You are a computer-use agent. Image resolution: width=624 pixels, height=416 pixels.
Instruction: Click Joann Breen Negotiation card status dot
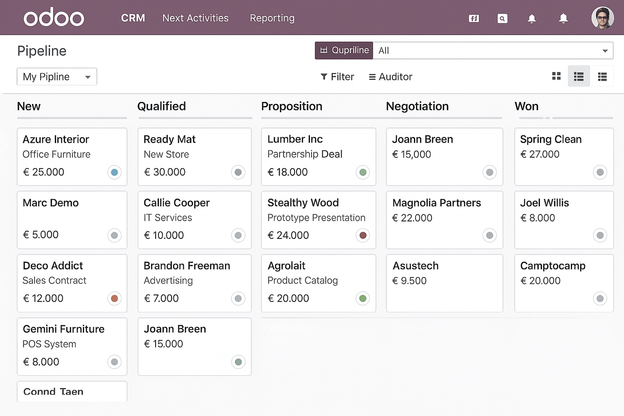coord(490,172)
